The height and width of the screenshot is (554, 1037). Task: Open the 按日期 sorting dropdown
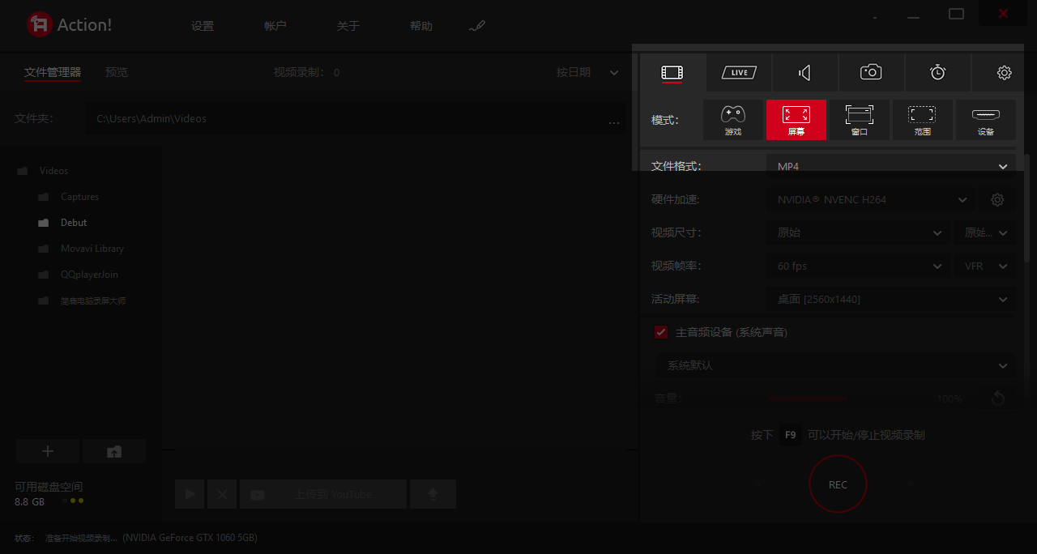(587, 72)
